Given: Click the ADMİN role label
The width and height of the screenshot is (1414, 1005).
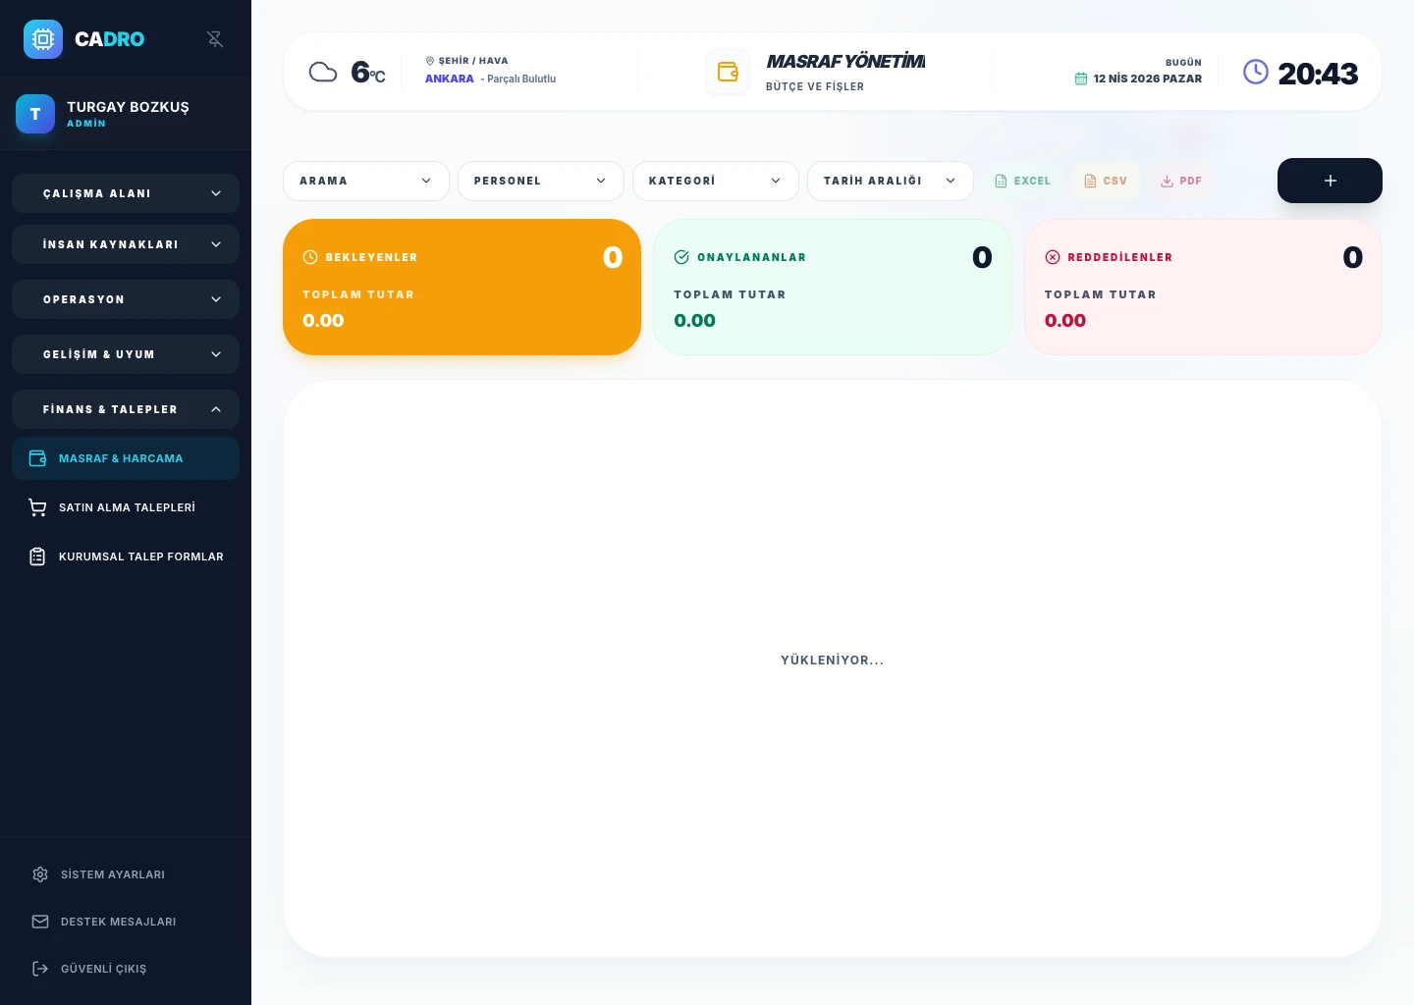Looking at the screenshot, I should point(86,124).
